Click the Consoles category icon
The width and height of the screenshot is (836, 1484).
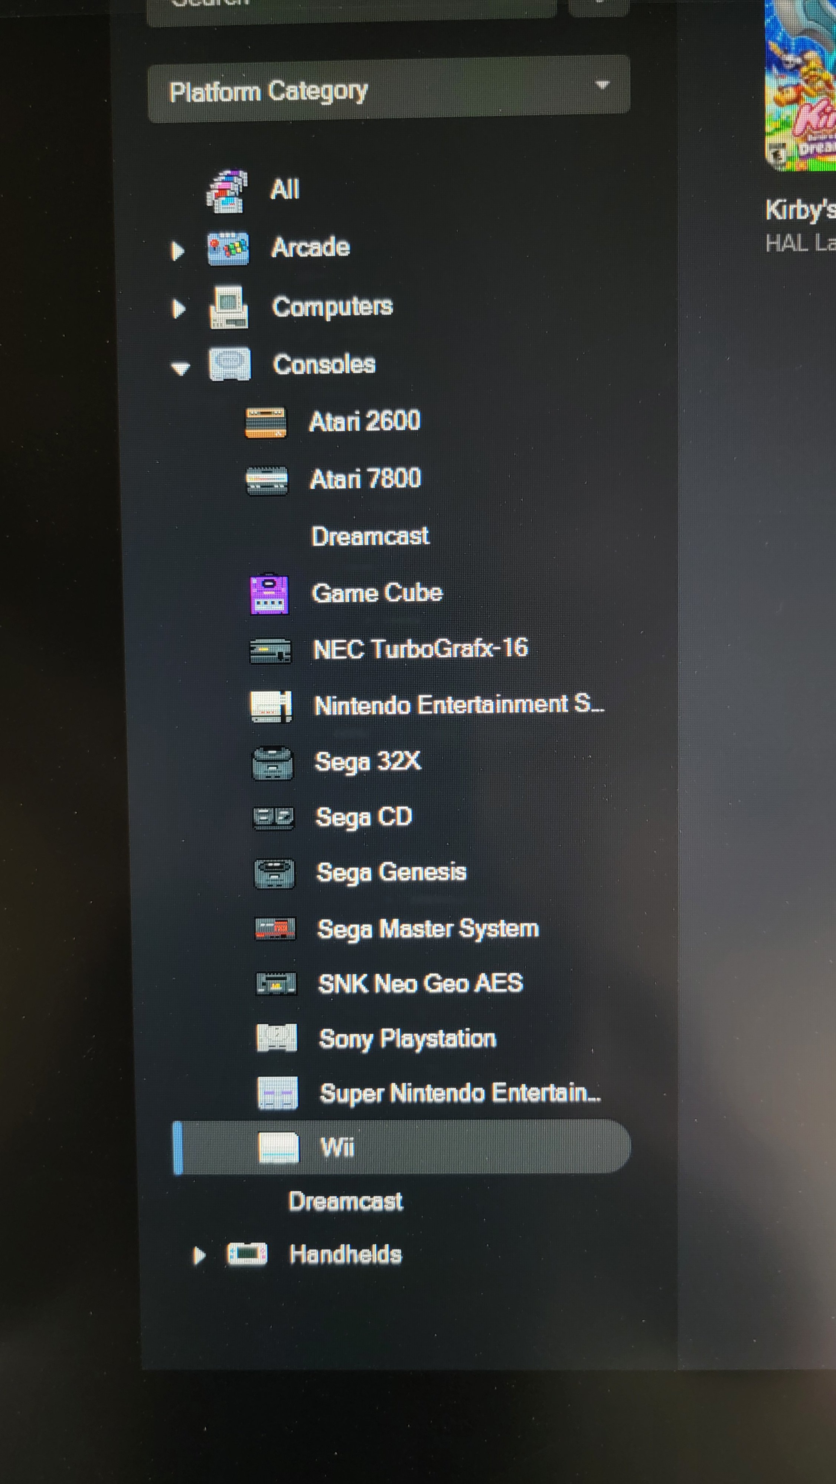[x=229, y=364]
